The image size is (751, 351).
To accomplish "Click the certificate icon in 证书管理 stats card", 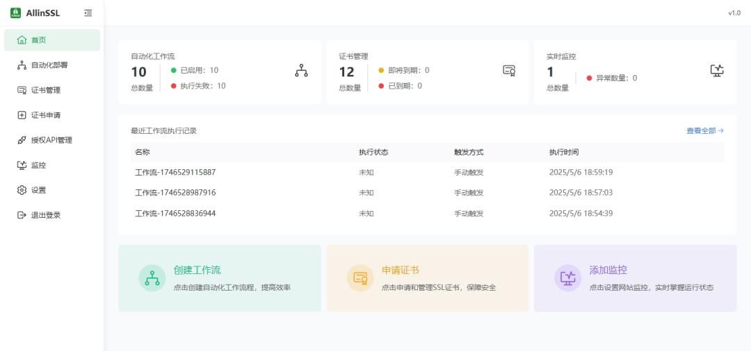I will pos(509,71).
